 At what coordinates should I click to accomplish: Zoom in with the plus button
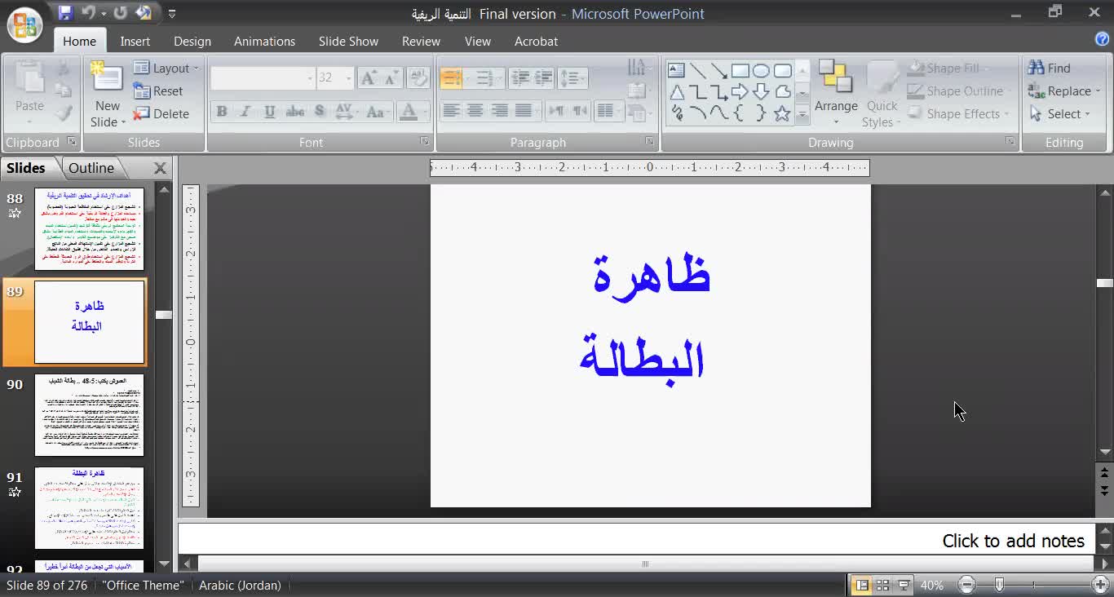[x=1100, y=585]
